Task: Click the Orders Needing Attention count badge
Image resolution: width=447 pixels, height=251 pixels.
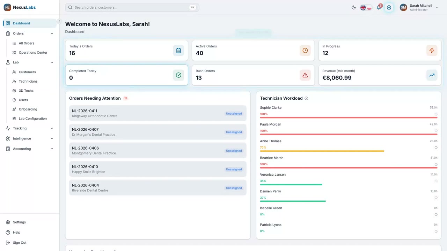Action: point(125,98)
